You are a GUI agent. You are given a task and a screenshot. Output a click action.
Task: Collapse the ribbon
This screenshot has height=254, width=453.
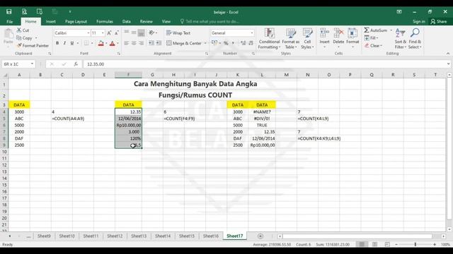(x=447, y=54)
